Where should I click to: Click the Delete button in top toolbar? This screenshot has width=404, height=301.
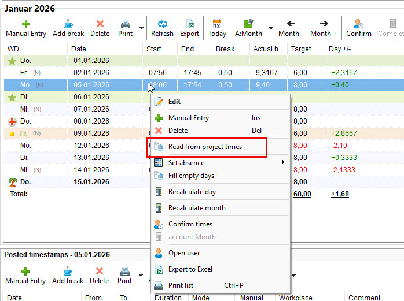(100, 28)
